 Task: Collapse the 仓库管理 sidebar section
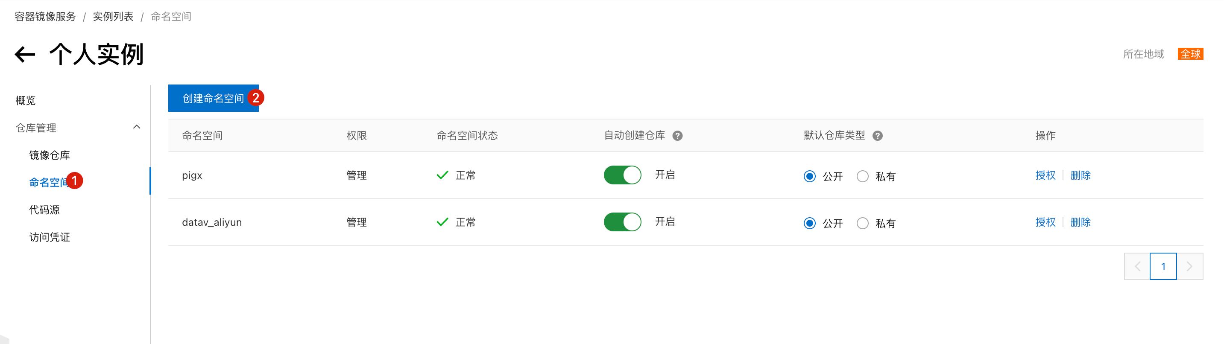[x=136, y=127]
